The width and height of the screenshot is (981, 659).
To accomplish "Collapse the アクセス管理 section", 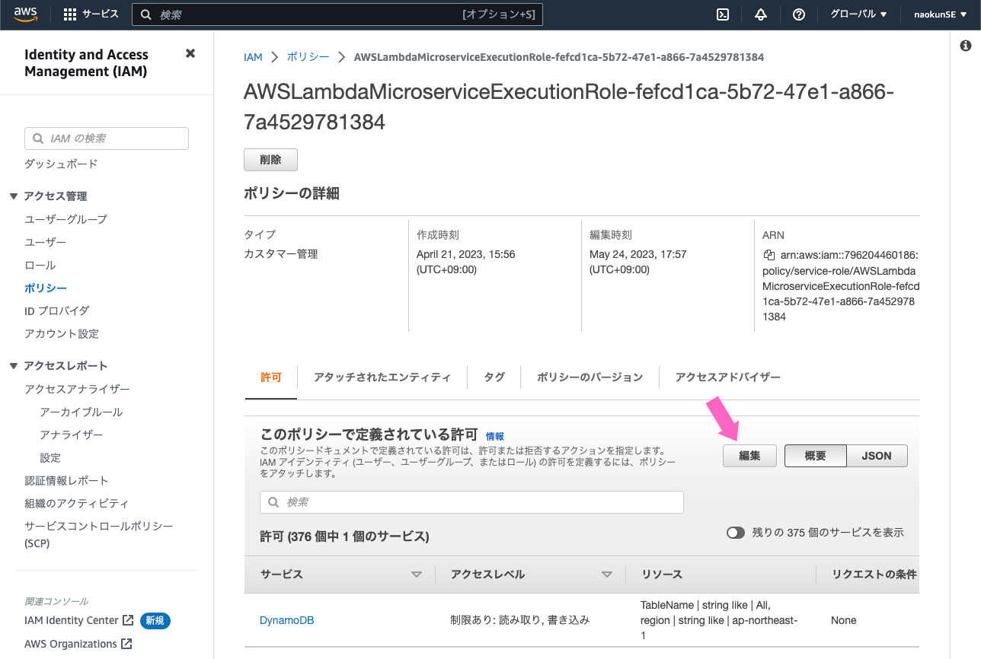I will 14,196.
